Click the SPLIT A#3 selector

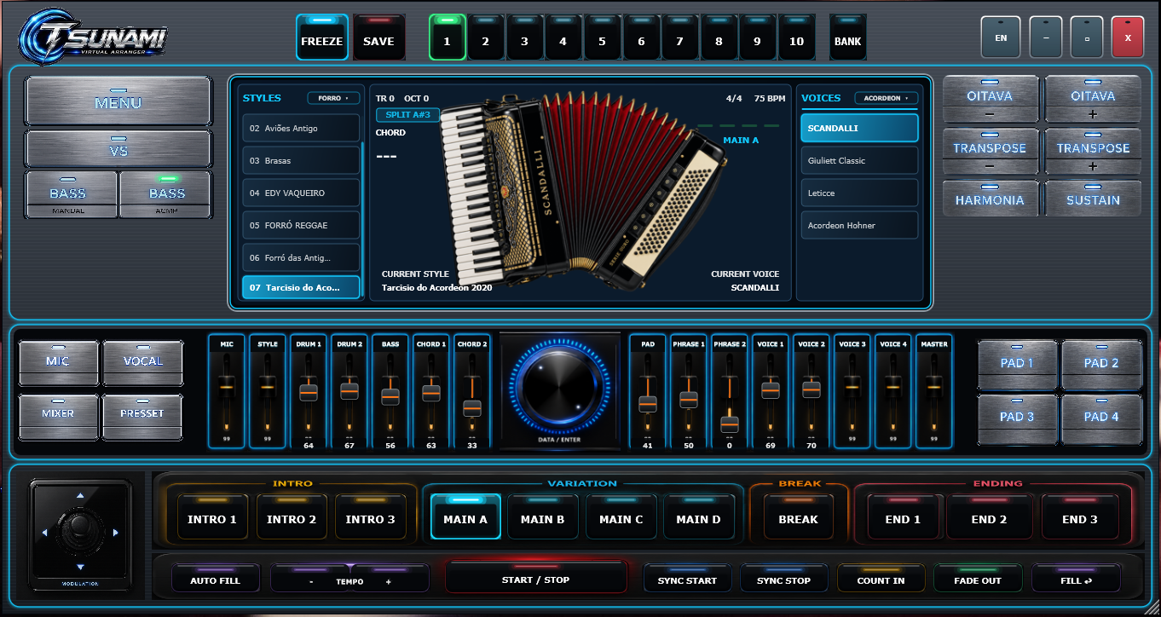point(407,115)
